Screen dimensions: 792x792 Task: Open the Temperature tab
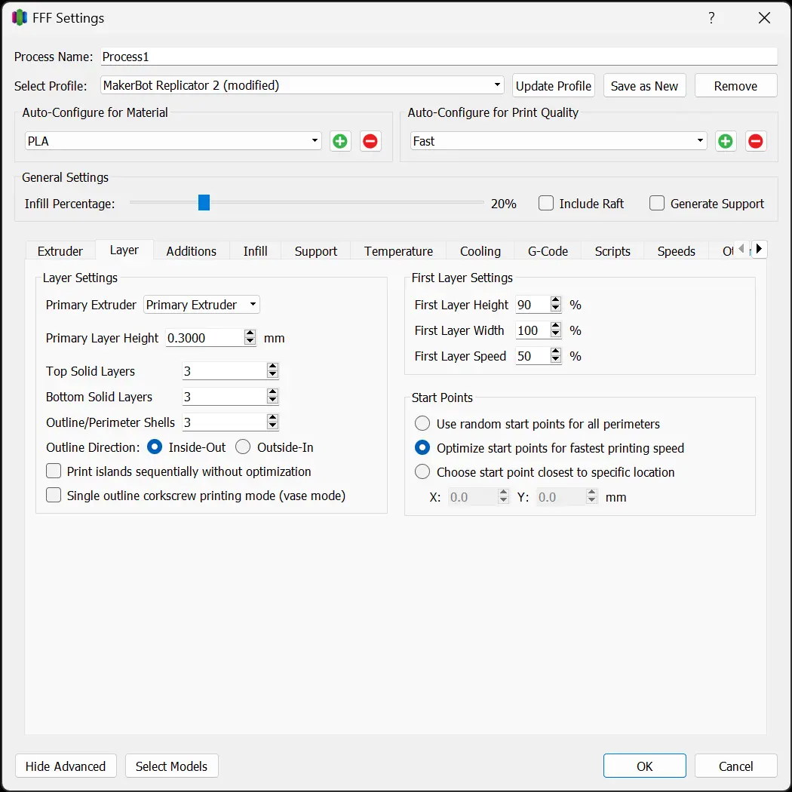398,251
